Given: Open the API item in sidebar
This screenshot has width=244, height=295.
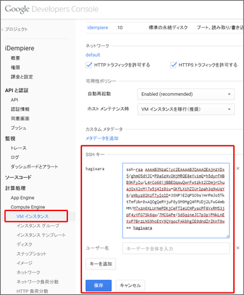Looking at the screenshot, I should pos(15,100).
